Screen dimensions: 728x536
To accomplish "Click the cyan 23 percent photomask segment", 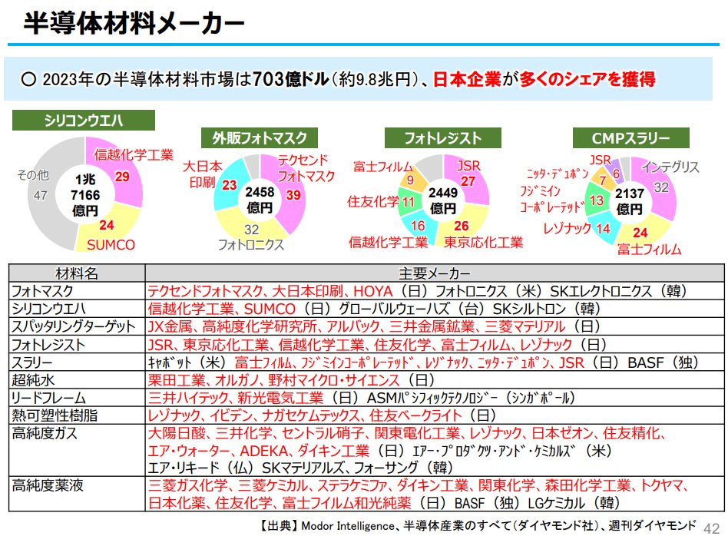I will pyautogui.click(x=228, y=186).
